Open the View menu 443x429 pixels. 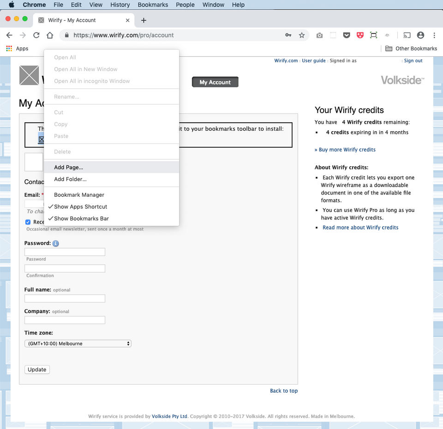pos(96,5)
